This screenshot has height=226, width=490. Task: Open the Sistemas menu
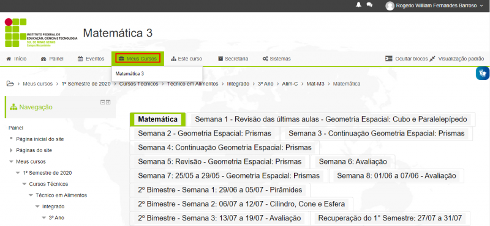277,59
